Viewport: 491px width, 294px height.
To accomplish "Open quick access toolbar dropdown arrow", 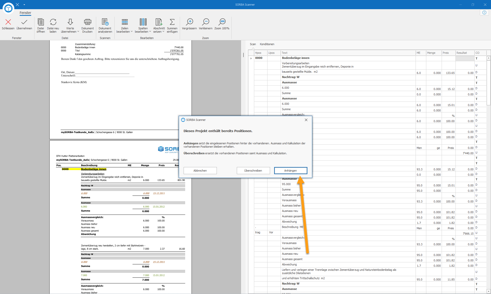I will [x=24, y=5].
